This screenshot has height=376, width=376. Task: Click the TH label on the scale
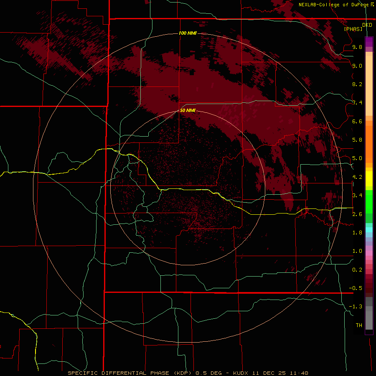[x=359, y=325]
